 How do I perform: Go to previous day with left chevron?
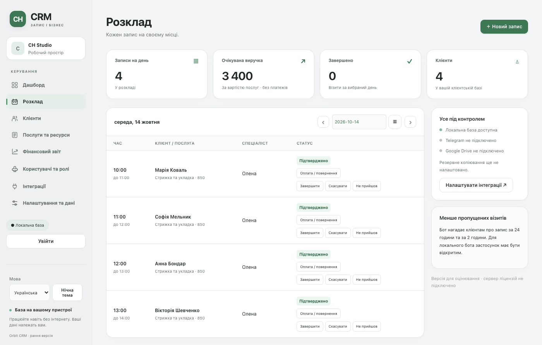tap(323, 122)
